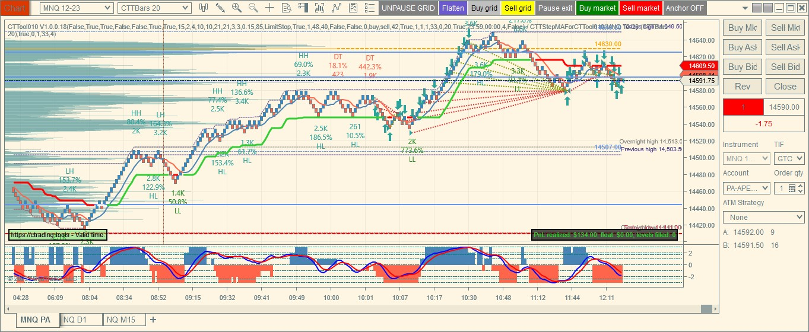Viewport: 809px width, 332px height.
Task: Click the Rev button in trader panel
Action: click(743, 87)
